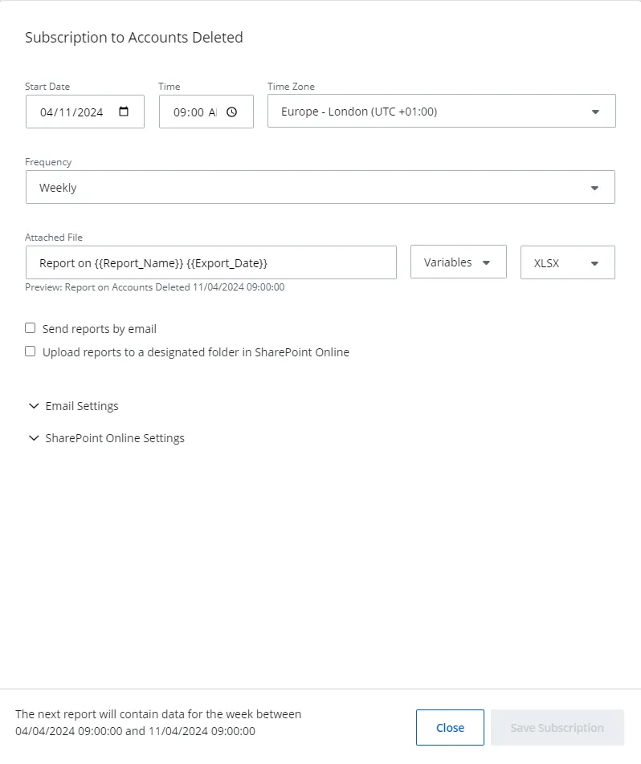The image size is (641, 764).
Task: Click the Start Date field 04/11/2024
Action: 85,112
